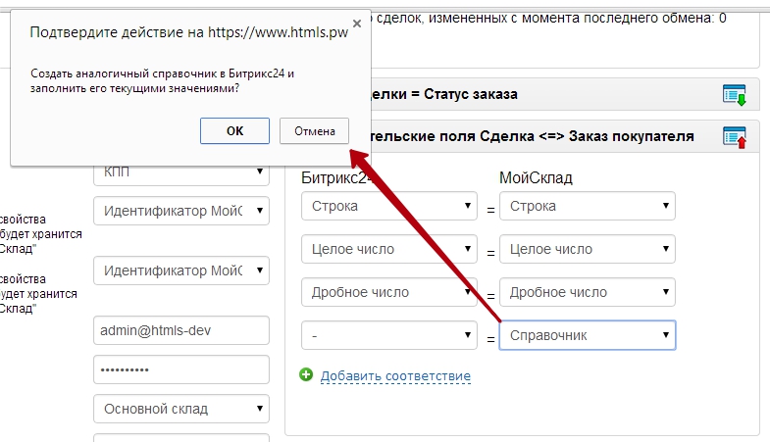Expand second Идентификатор МойСклад dropdown
Image resolution: width=770 pixels, height=442 pixels.
point(180,270)
